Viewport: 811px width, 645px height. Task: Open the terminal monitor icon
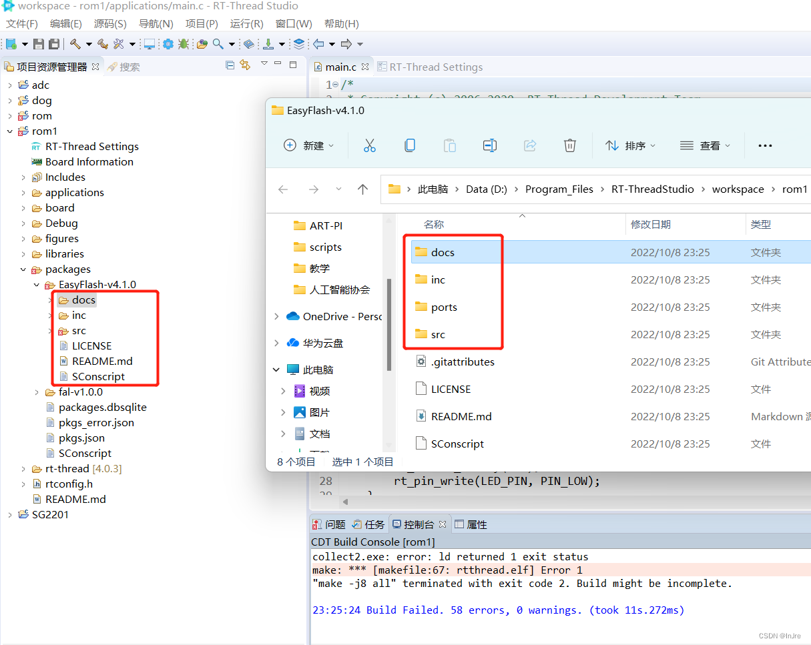tap(150, 44)
